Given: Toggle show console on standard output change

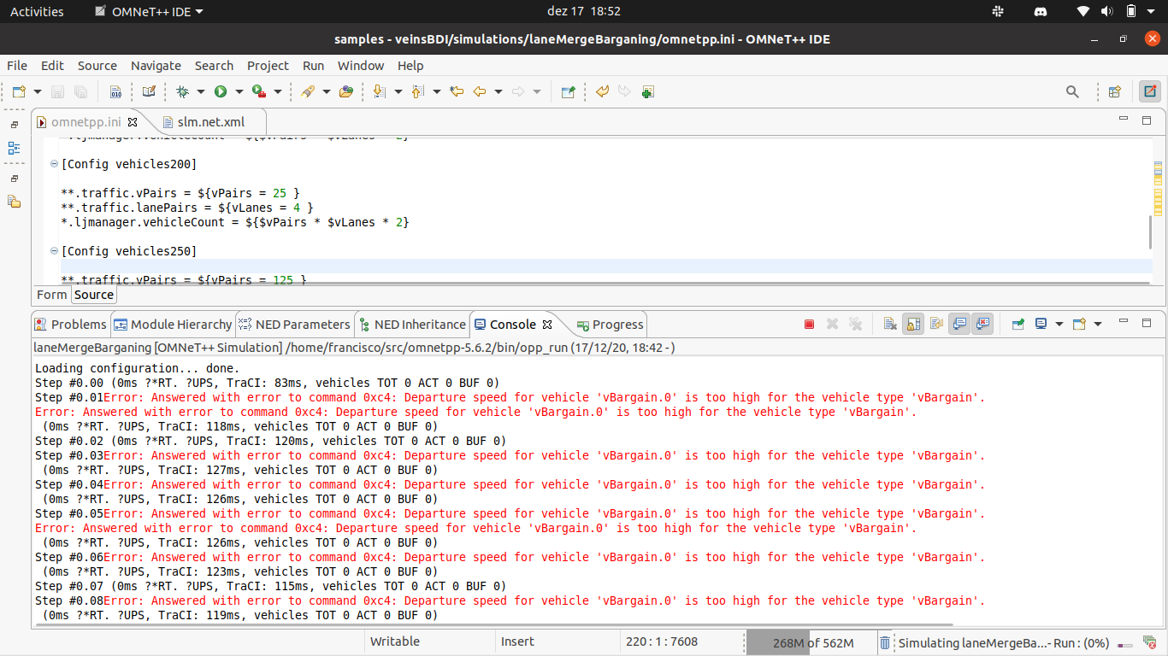Looking at the screenshot, I should pyautogui.click(x=959, y=325).
